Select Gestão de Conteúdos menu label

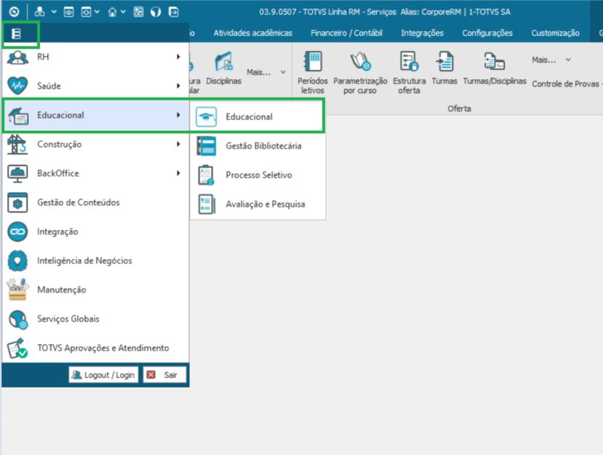point(79,202)
